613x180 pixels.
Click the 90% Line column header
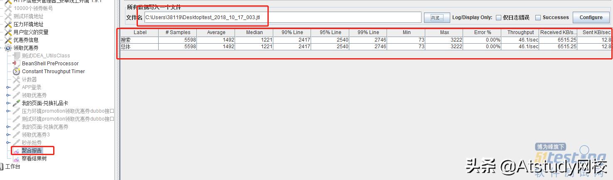(x=292, y=32)
